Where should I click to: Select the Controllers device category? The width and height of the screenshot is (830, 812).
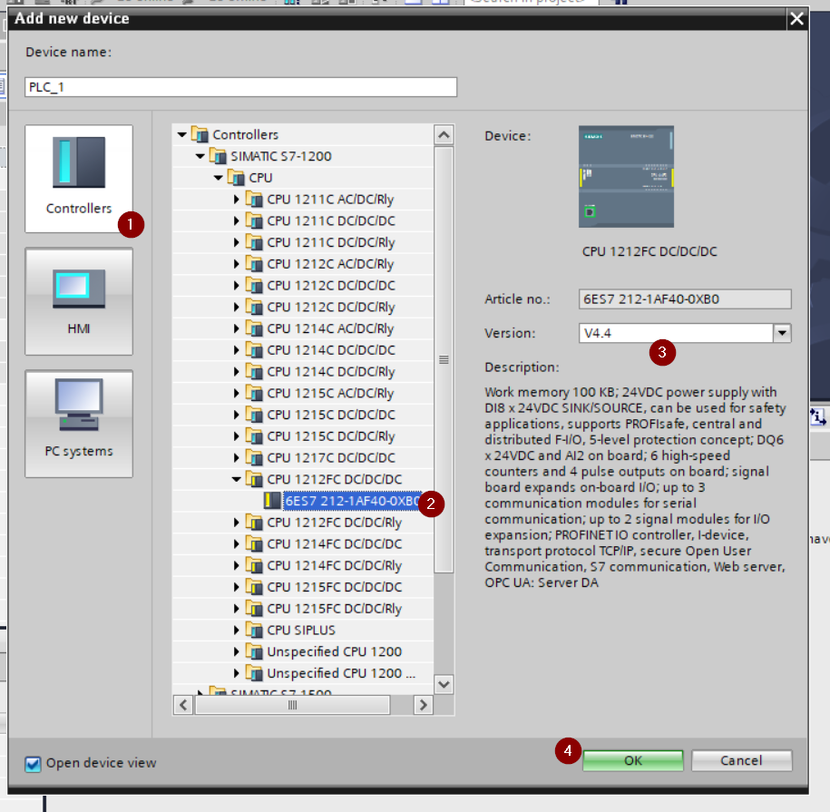[79, 179]
